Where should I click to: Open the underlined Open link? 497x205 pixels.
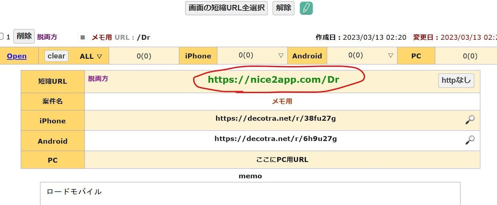(17, 56)
